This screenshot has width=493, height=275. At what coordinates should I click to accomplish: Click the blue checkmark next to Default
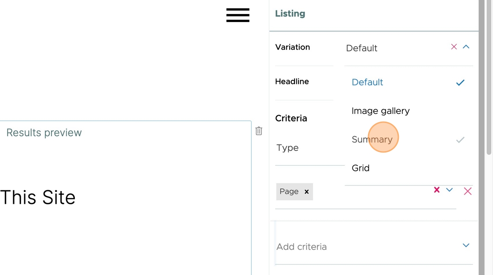460,83
